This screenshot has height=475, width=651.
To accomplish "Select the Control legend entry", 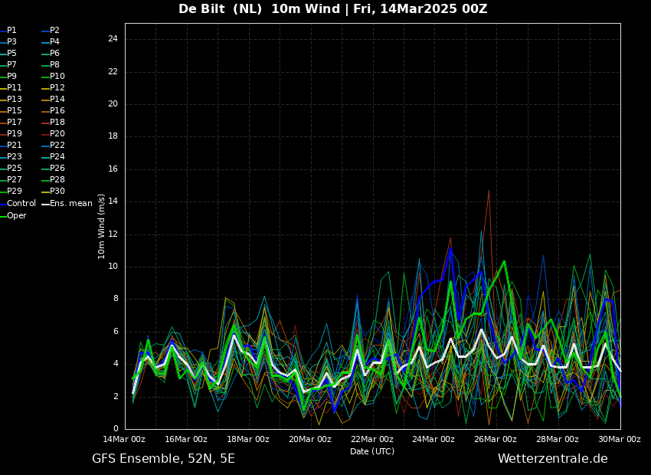I will coord(18,204).
